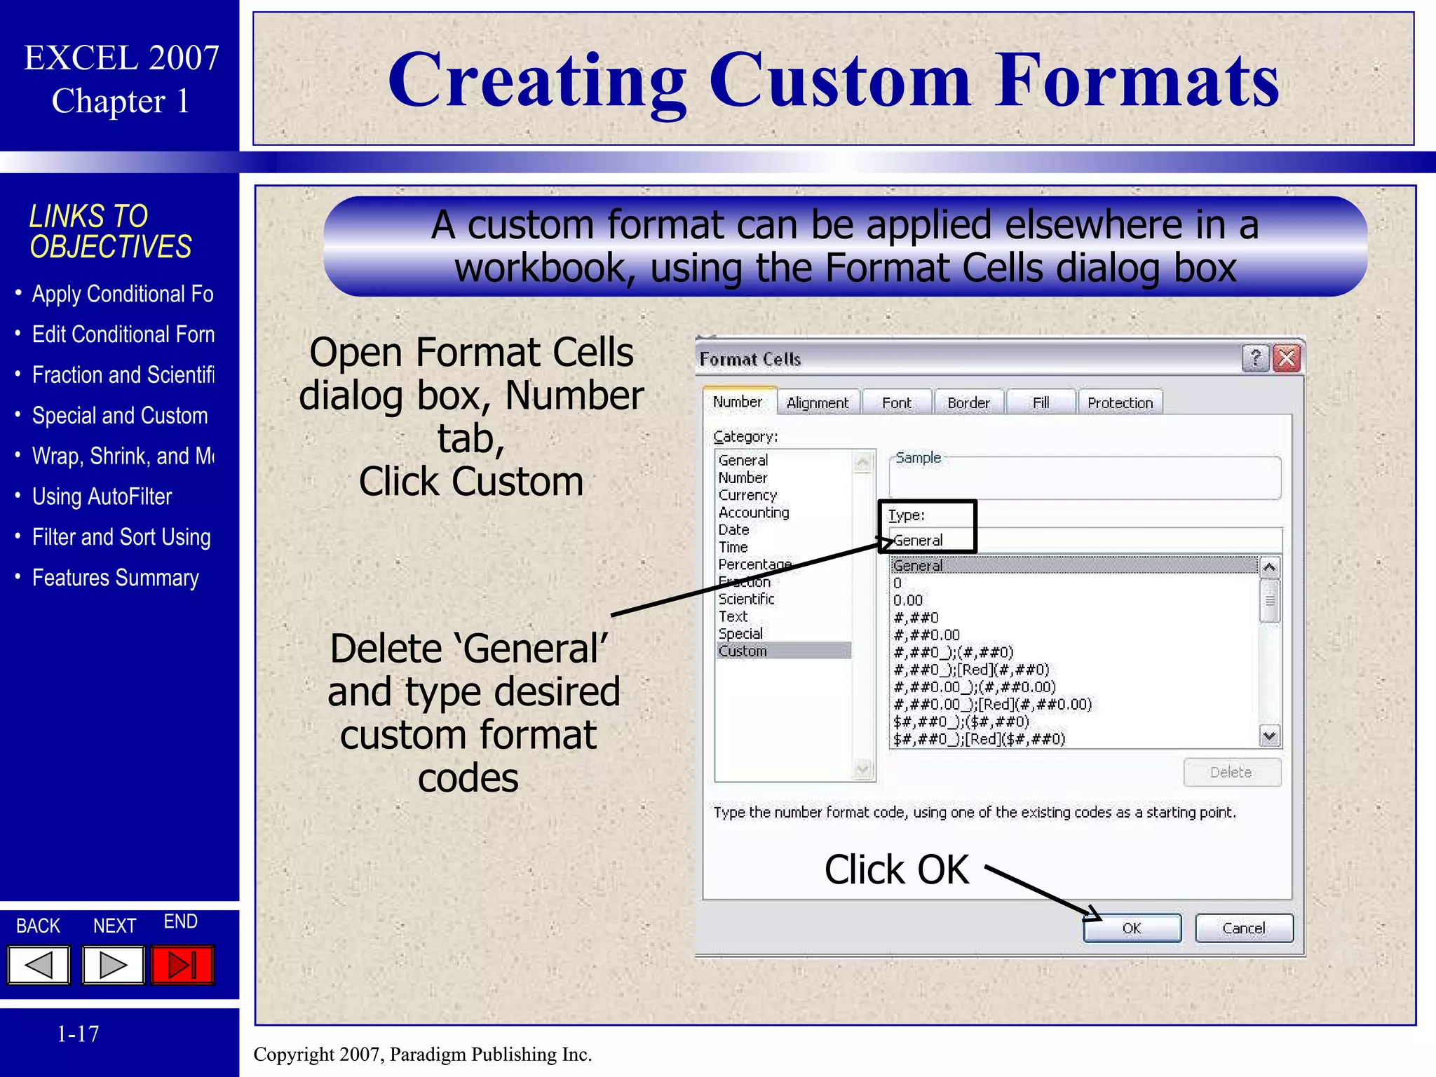Select format code #,##0.00_);[Red](#,##0.00)
Image resolution: width=1436 pixels, height=1077 pixels.
(993, 704)
